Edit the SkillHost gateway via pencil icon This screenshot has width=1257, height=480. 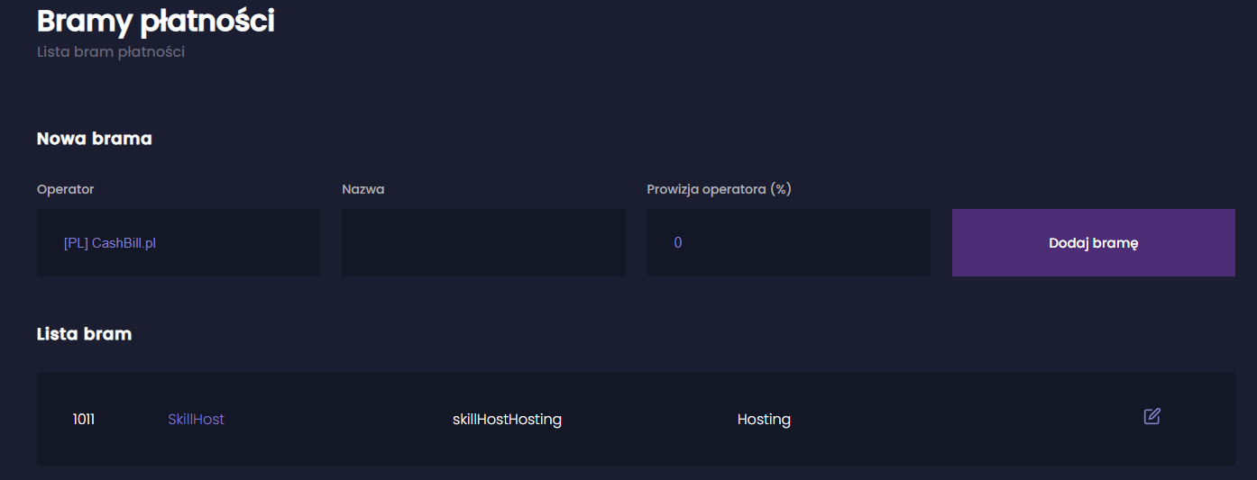1151,416
